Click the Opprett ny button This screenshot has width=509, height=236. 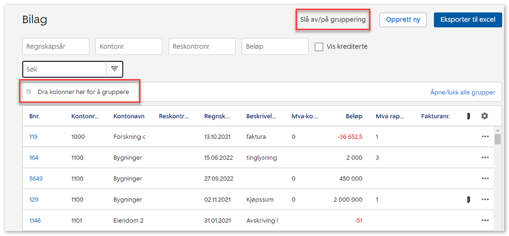[403, 20]
